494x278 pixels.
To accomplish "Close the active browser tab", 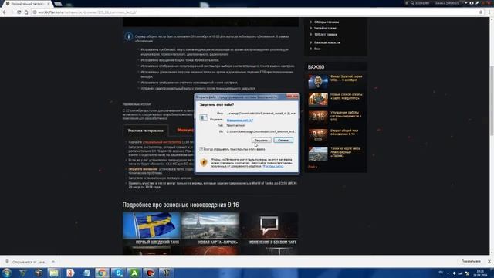I will pos(48,3).
